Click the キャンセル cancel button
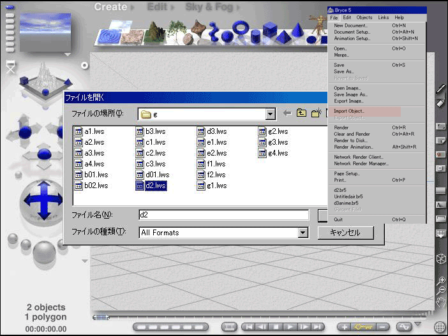 click(x=346, y=233)
